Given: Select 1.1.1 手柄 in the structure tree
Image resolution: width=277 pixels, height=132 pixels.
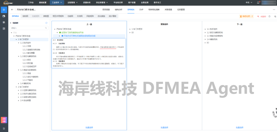Looking at the screenshot, I should tap(26, 46).
